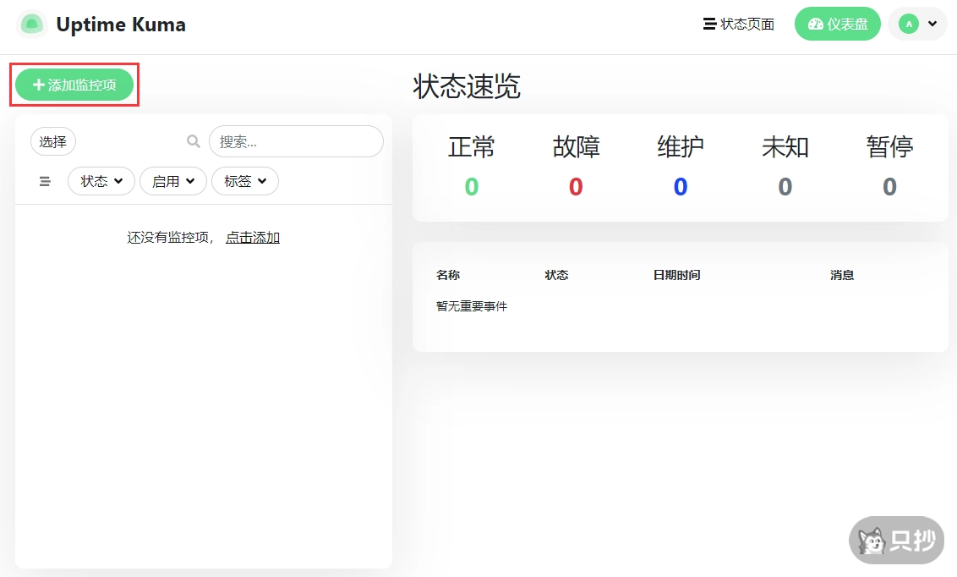Screen dimensions: 957x577
Task: Click the Uptime Kuma logo icon
Action: (31, 24)
